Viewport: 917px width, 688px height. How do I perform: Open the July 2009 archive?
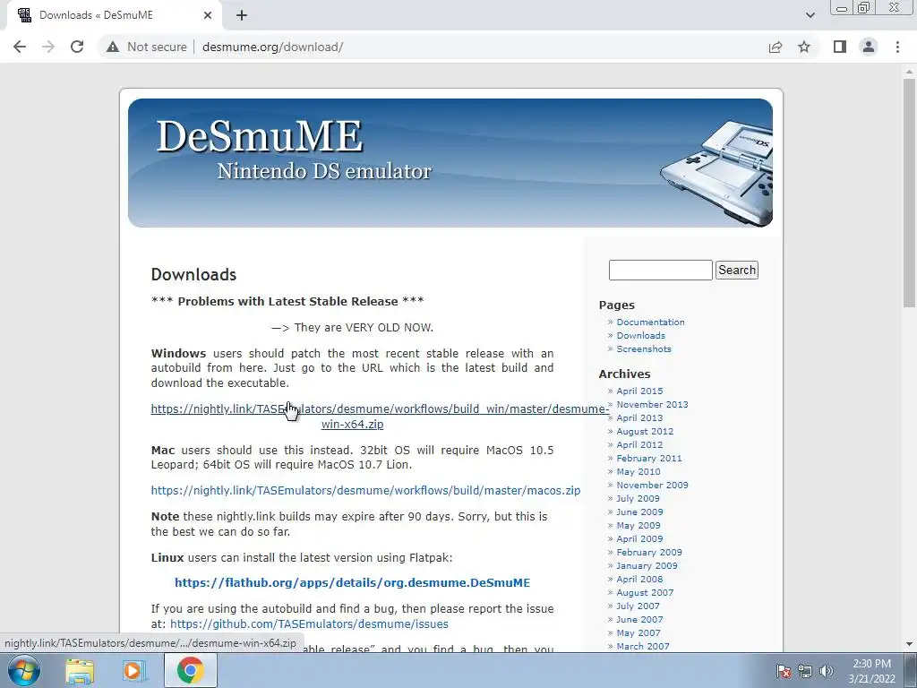tap(638, 498)
